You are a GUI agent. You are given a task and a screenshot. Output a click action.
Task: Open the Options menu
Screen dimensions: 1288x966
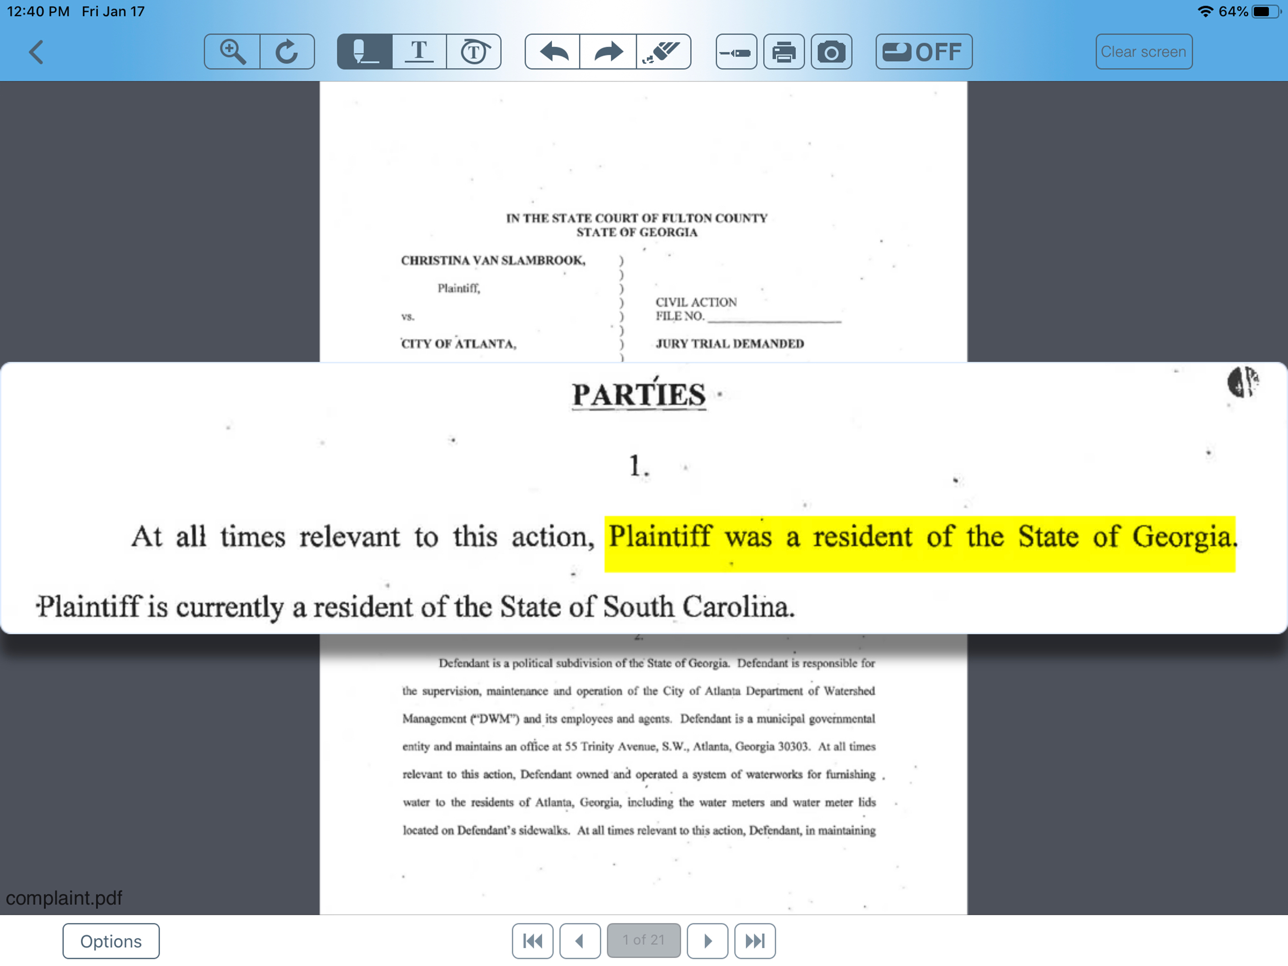[x=111, y=941]
